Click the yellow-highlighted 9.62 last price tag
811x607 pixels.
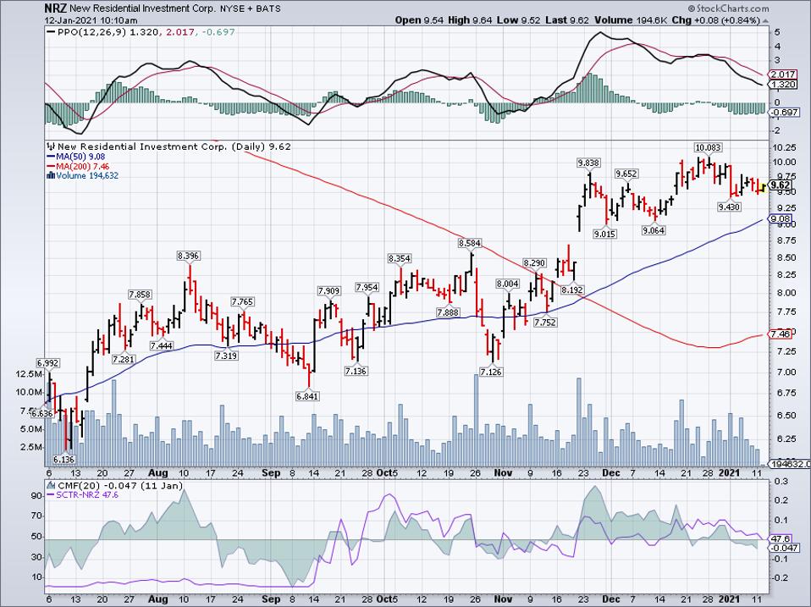coord(781,185)
